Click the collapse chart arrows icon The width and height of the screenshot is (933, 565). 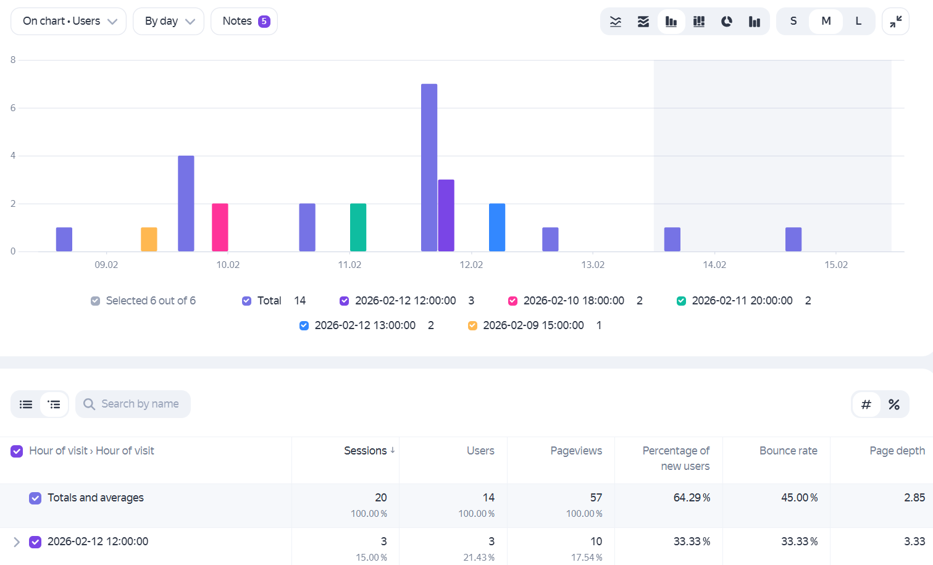[x=896, y=22]
